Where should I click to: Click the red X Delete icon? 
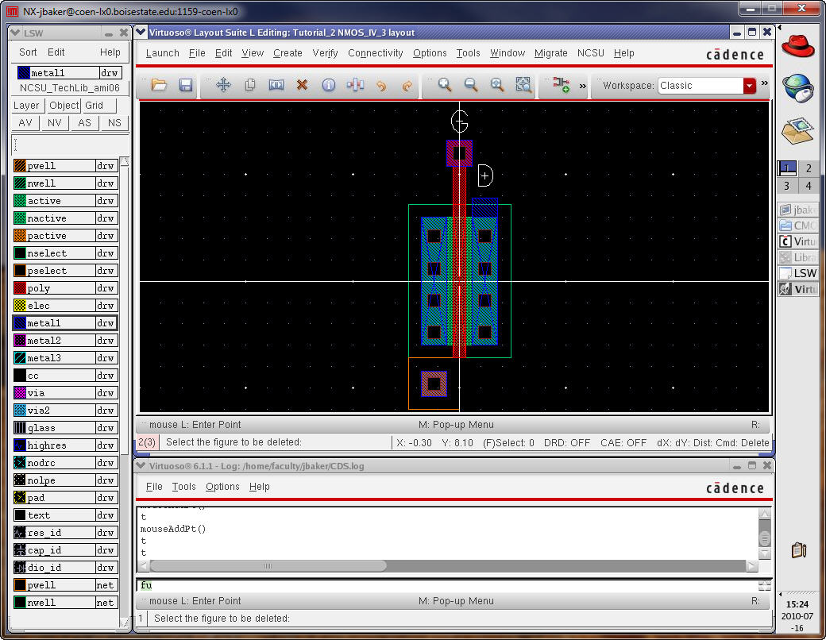tap(302, 85)
